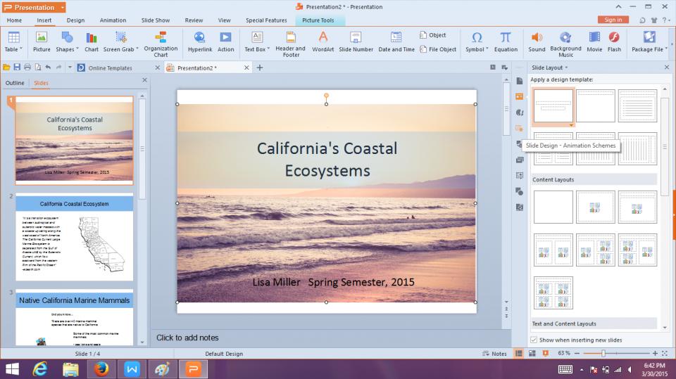Adjust the zoom slider handle
Viewport: 676px width, 379px height.
coord(603,353)
